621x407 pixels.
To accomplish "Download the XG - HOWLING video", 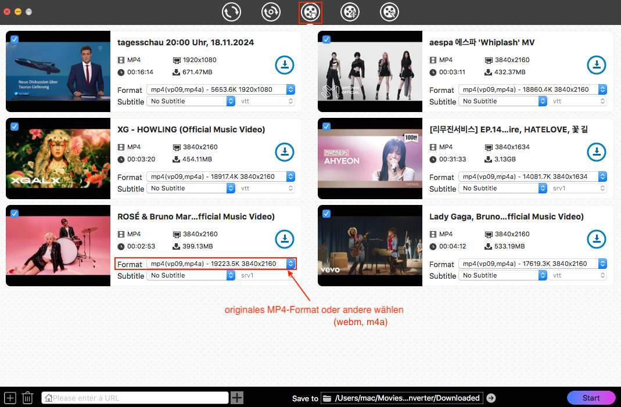I will pyautogui.click(x=285, y=152).
